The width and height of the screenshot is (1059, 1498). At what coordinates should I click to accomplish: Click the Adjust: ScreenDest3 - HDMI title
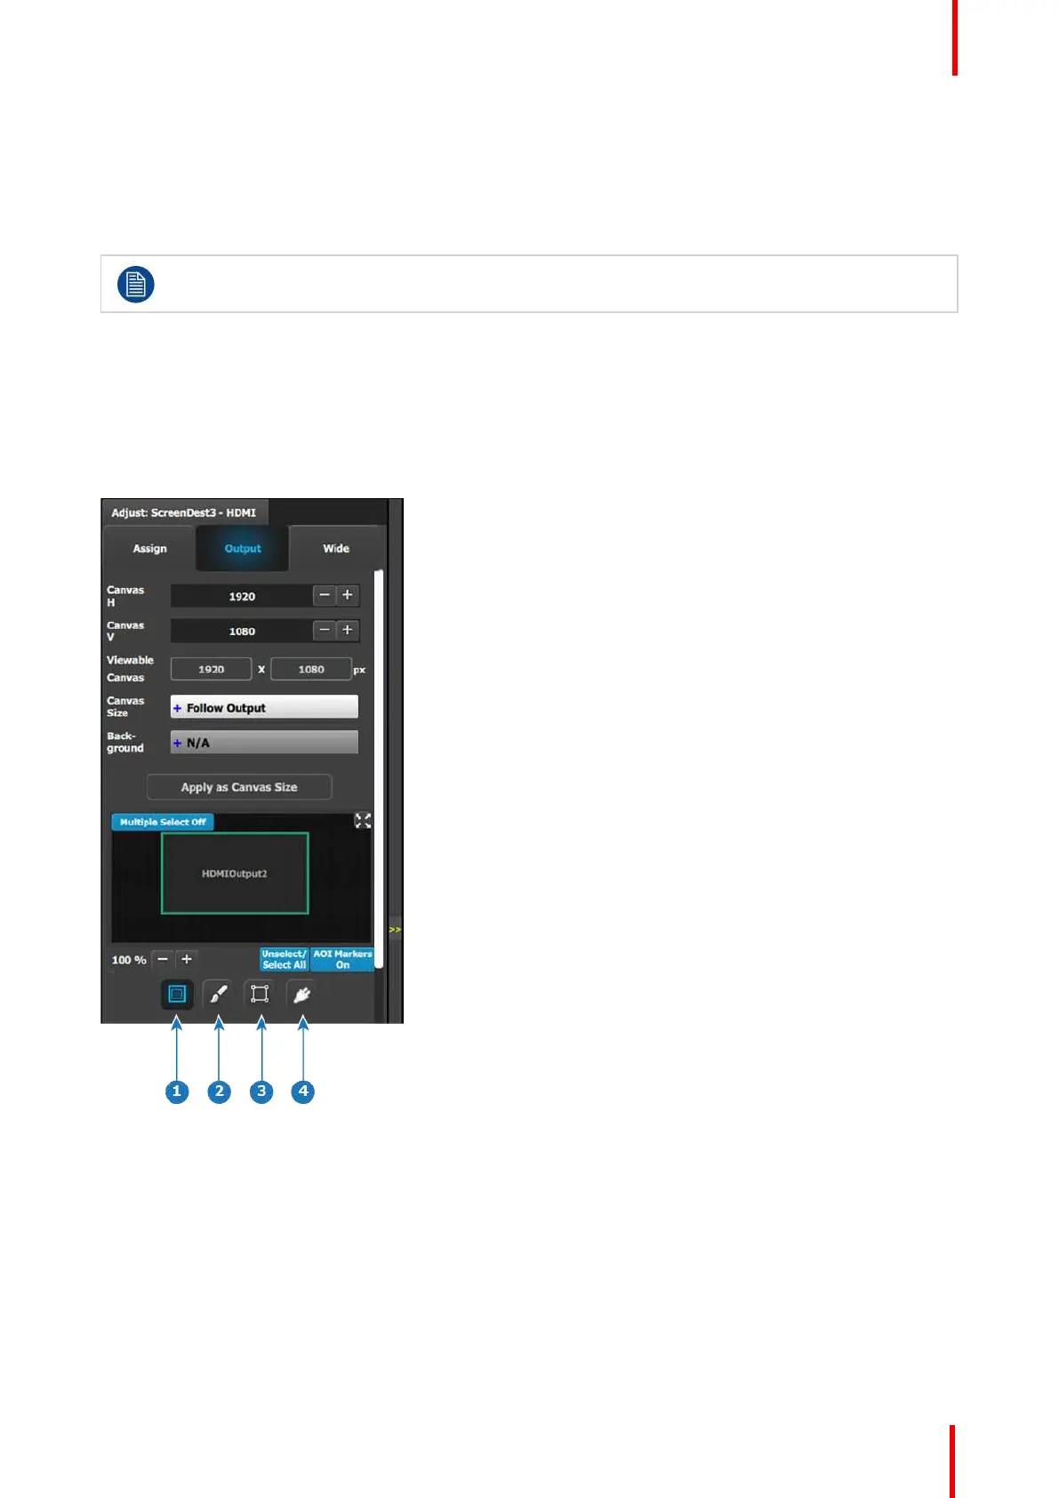183,512
